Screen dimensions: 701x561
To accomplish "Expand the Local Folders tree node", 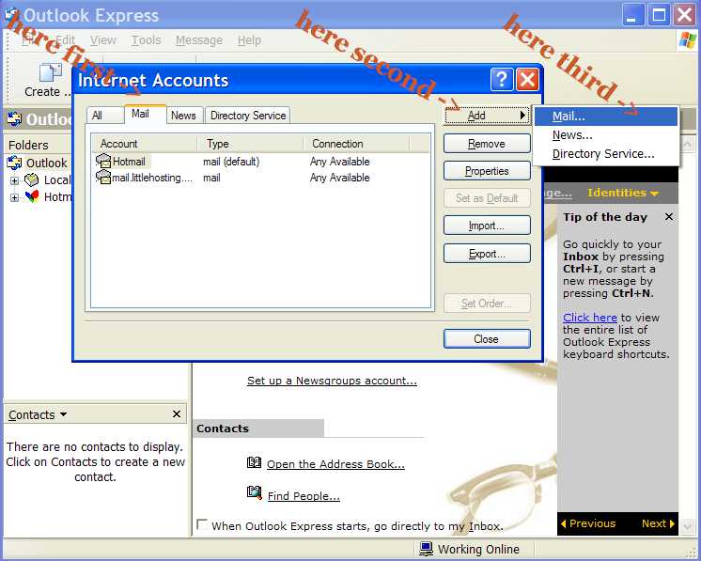I will [x=14, y=180].
